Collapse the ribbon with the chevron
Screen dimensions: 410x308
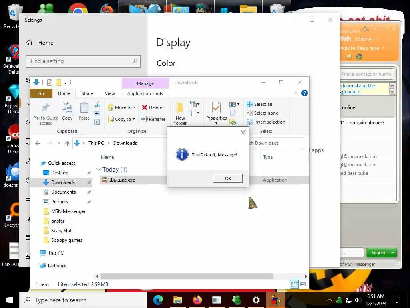[x=296, y=93]
